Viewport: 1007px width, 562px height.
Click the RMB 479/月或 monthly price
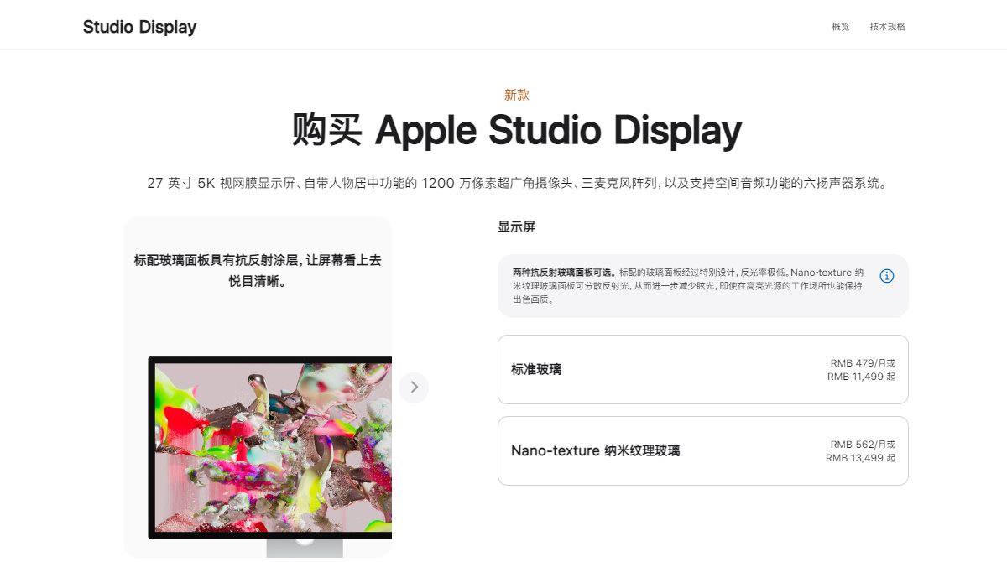863,363
